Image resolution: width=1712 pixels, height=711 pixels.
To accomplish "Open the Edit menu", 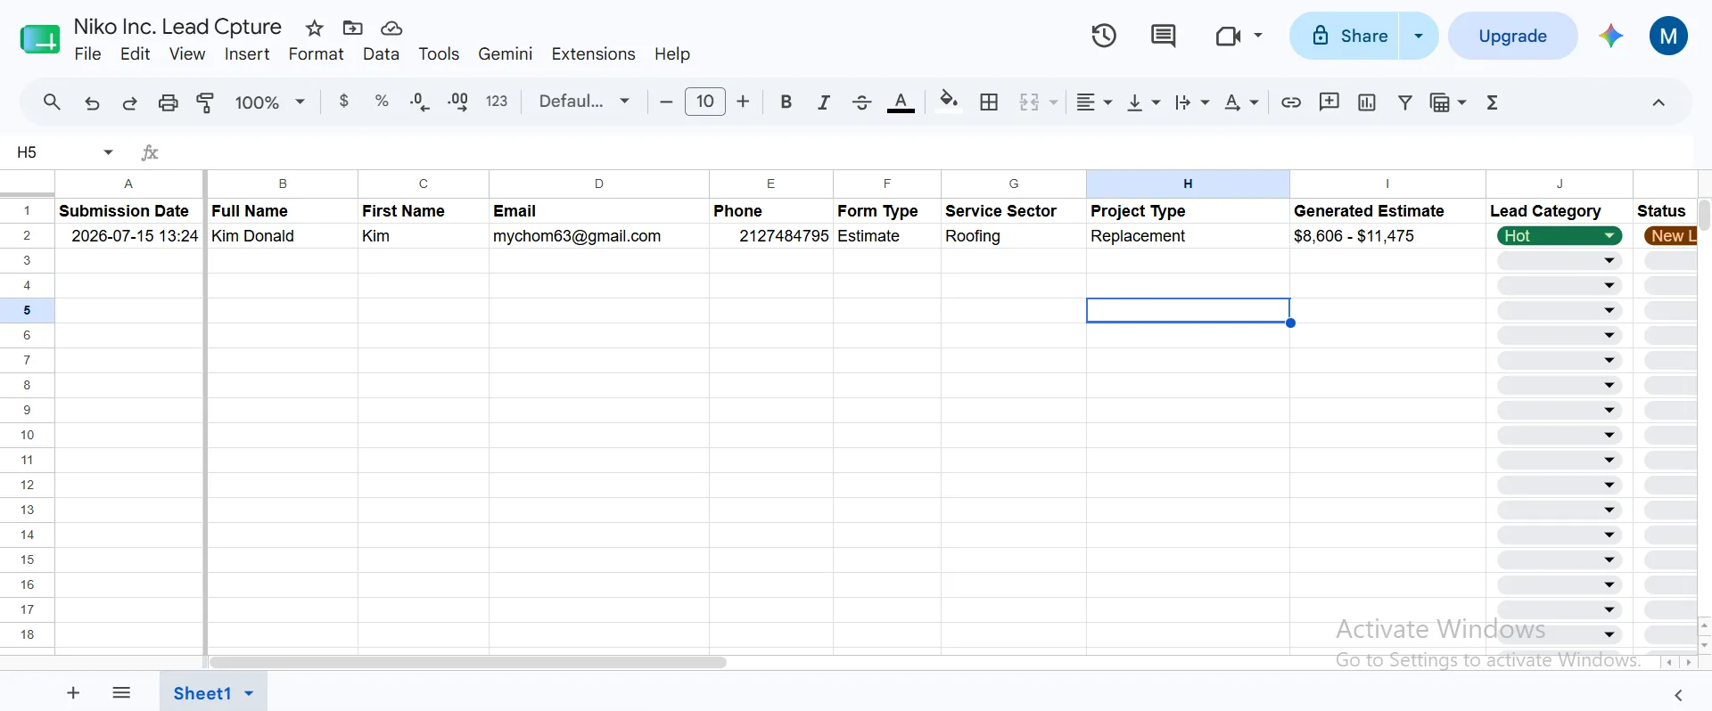I will (x=135, y=53).
